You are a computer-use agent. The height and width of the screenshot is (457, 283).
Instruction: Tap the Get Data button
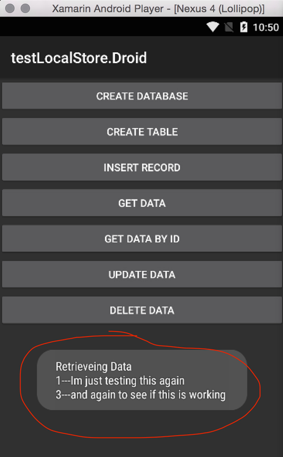142,203
